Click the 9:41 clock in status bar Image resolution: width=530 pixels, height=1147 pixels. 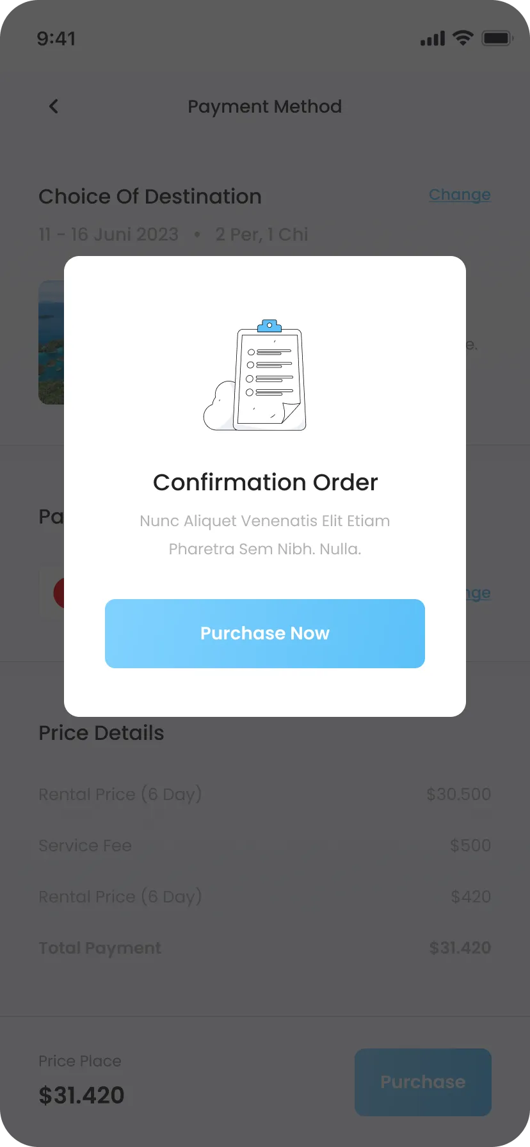click(56, 38)
